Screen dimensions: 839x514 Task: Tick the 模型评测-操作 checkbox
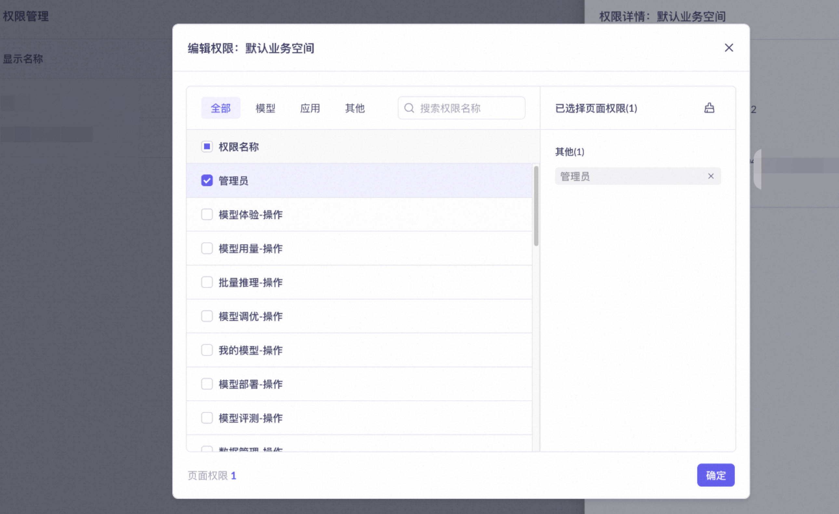point(207,418)
